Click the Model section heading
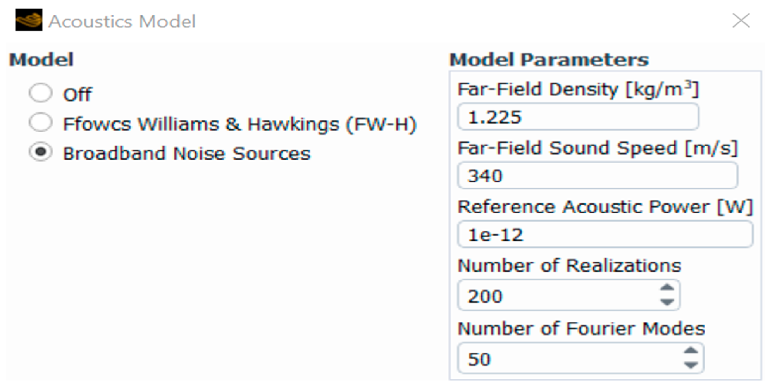 [41, 60]
